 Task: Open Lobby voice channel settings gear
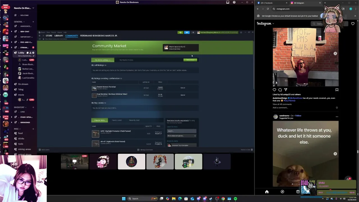point(33,53)
